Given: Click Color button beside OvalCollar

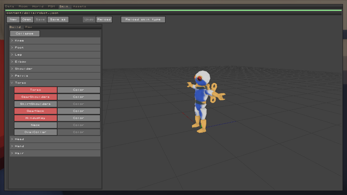Looking at the screenshot, I should [79, 132].
